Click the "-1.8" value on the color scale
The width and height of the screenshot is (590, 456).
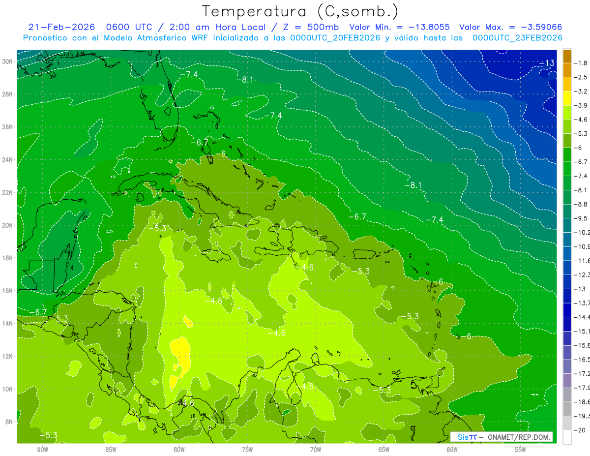click(x=581, y=63)
